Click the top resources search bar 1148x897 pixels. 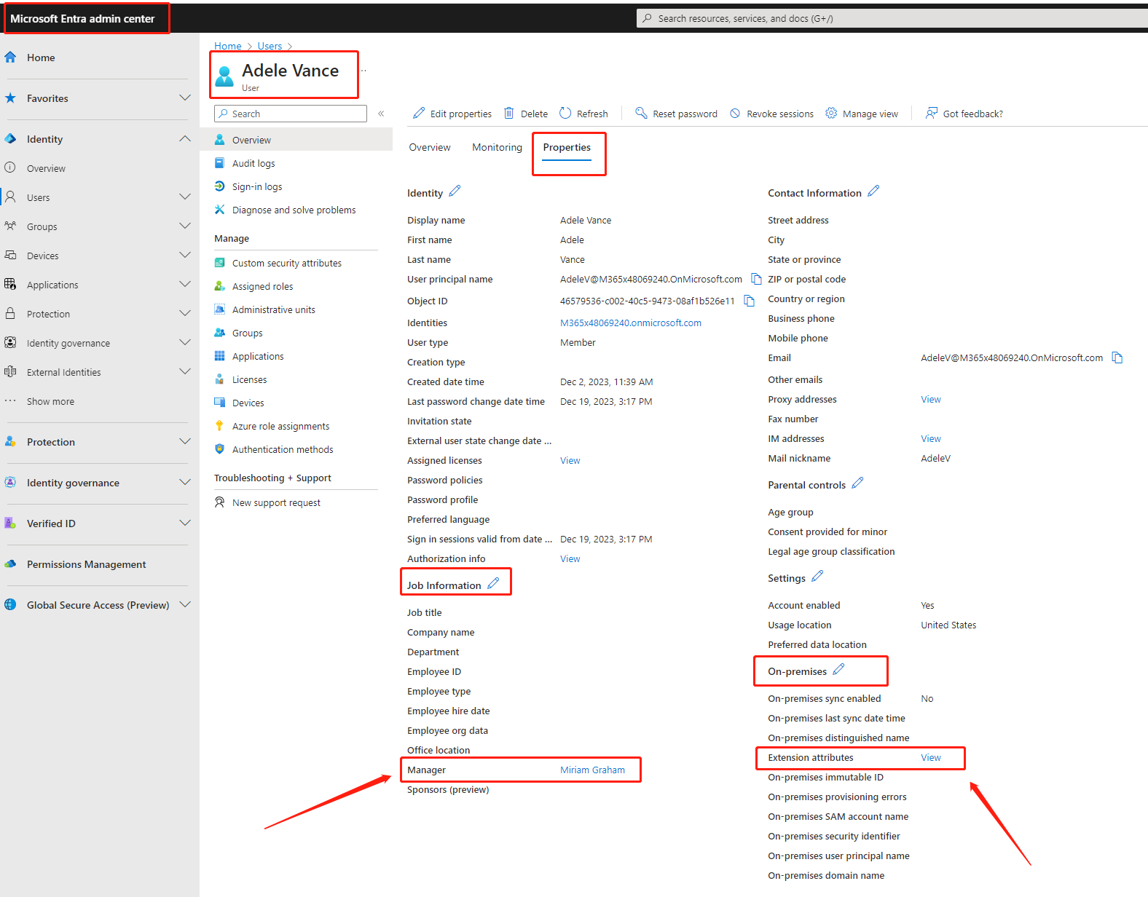(892, 18)
